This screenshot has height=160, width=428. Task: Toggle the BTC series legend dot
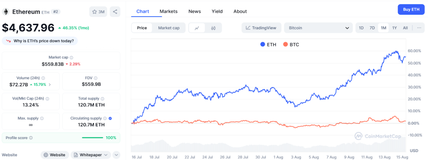click(285, 45)
